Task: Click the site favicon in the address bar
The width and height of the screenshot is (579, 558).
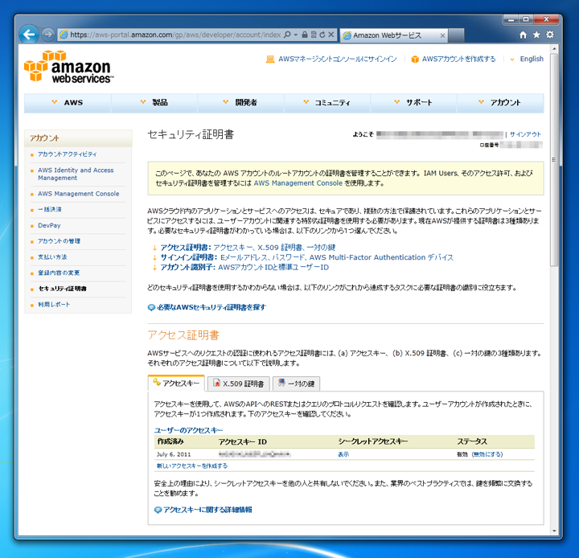Action: 64,35
